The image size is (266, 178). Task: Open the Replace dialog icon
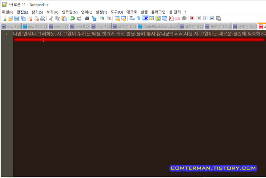[94, 18]
